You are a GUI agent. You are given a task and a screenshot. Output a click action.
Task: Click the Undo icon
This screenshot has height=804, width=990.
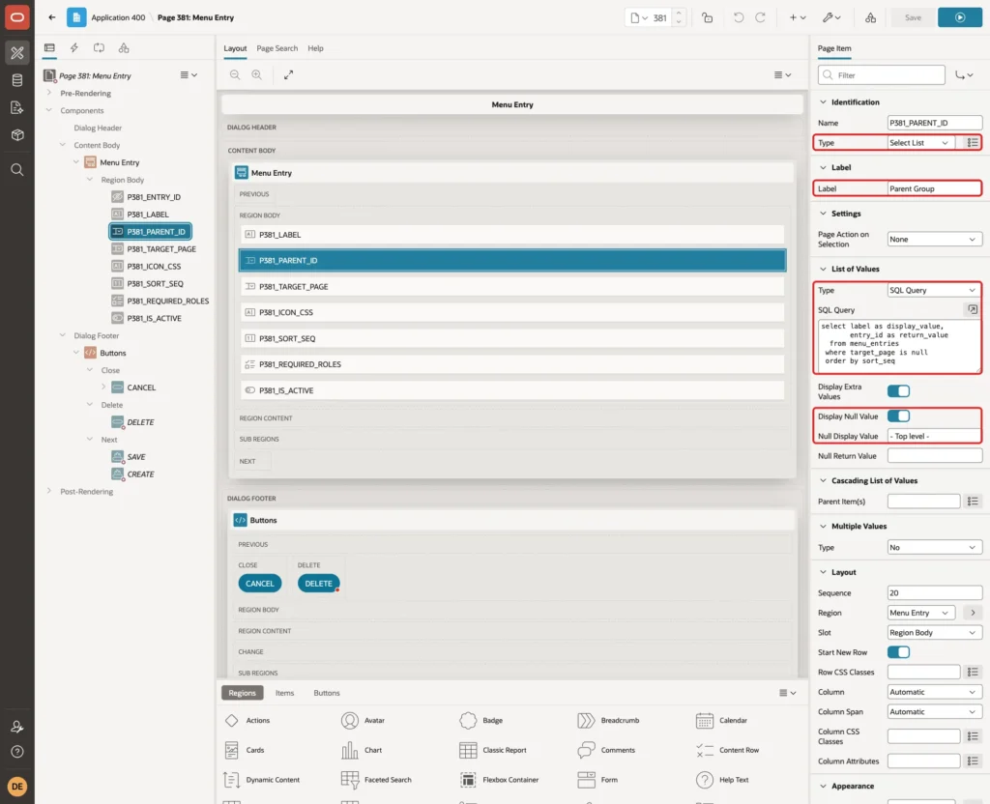pos(738,17)
